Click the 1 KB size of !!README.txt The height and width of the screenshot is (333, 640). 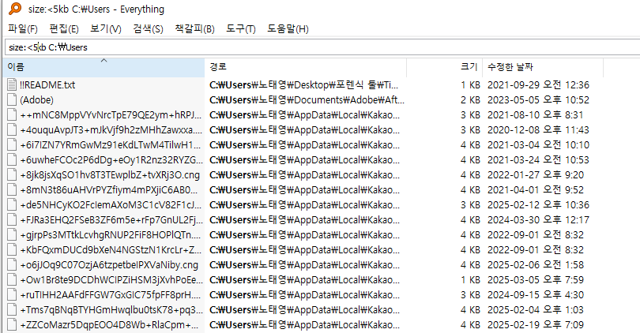pyautogui.click(x=470, y=84)
